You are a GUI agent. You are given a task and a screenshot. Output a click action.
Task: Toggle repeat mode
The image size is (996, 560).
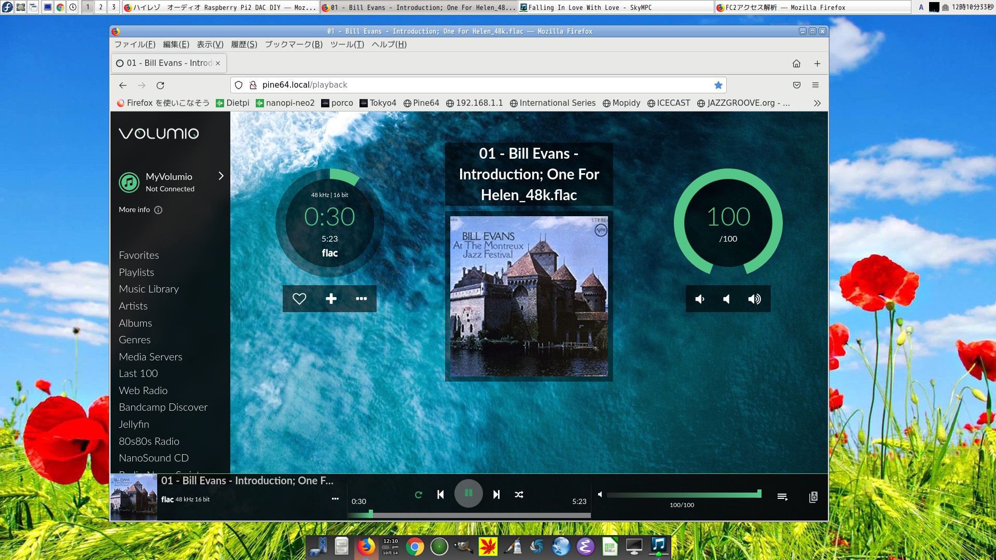419,495
